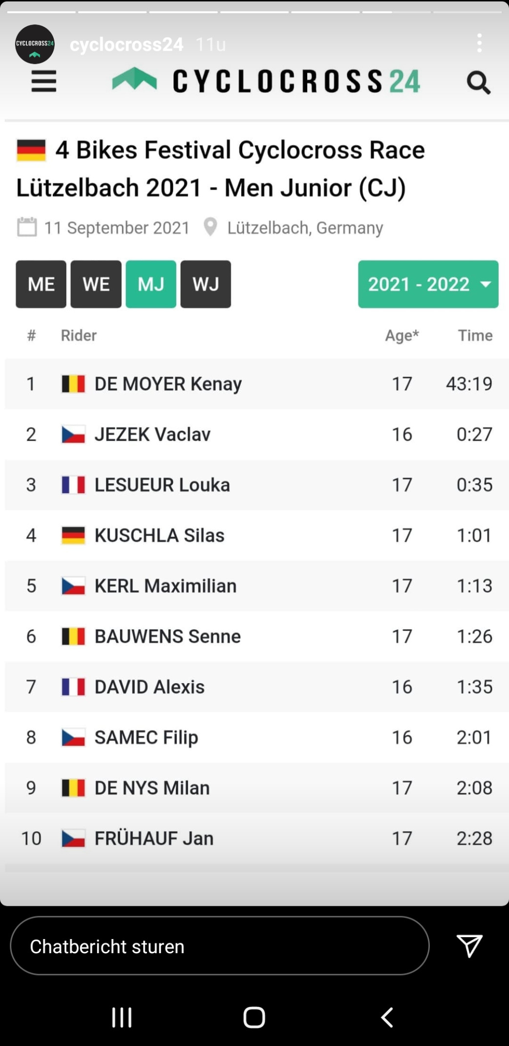Open the story options three-dot menu
509x1046 pixels.
[x=480, y=43]
